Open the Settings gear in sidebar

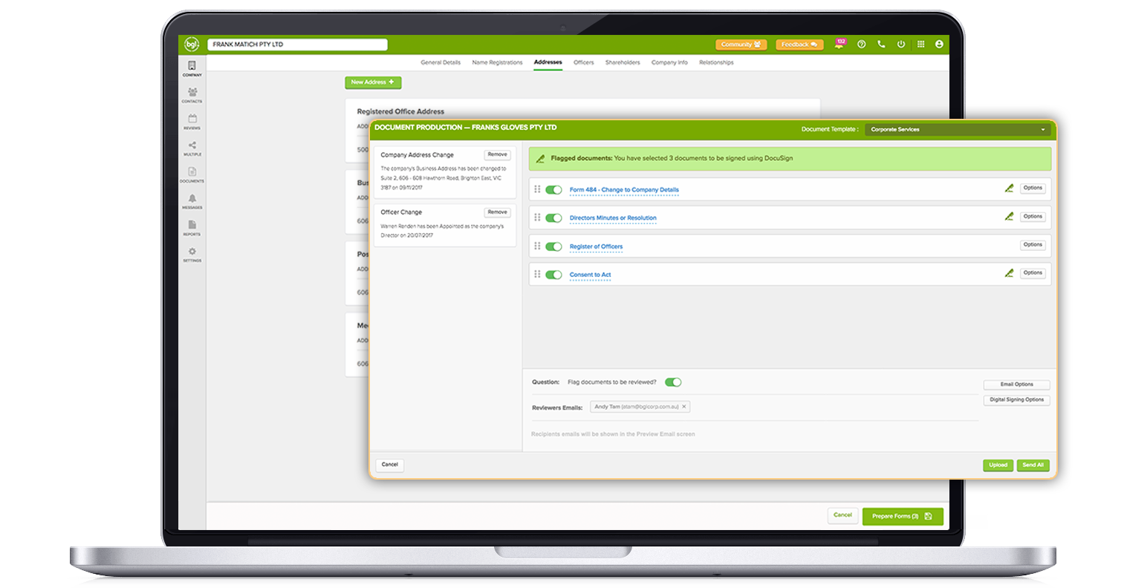pyautogui.click(x=192, y=252)
